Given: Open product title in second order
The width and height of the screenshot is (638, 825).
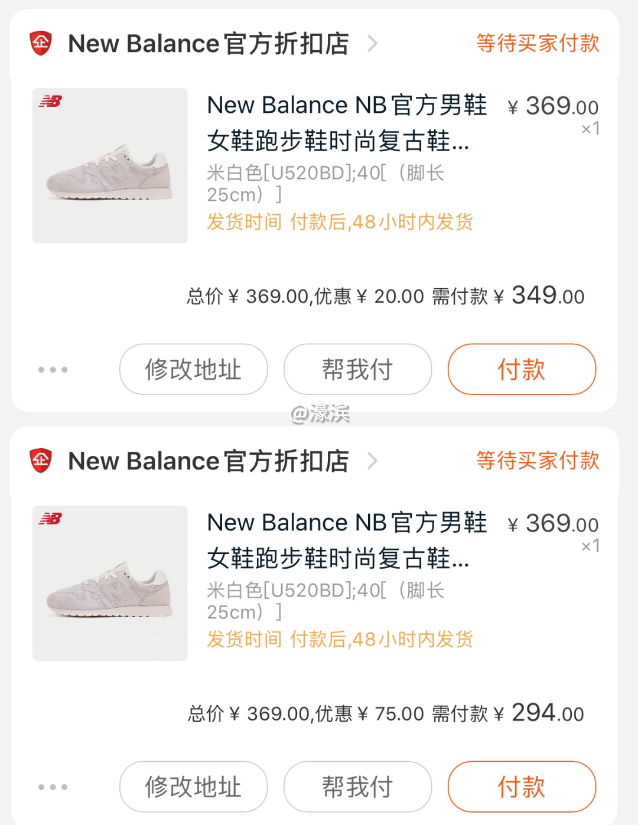Looking at the screenshot, I should [347, 540].
